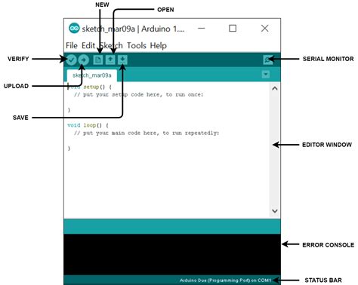Click the editor scrollbar down arrow
This screenshot has height=285, width=358.
pyautogui.click(x=275, y=210)
